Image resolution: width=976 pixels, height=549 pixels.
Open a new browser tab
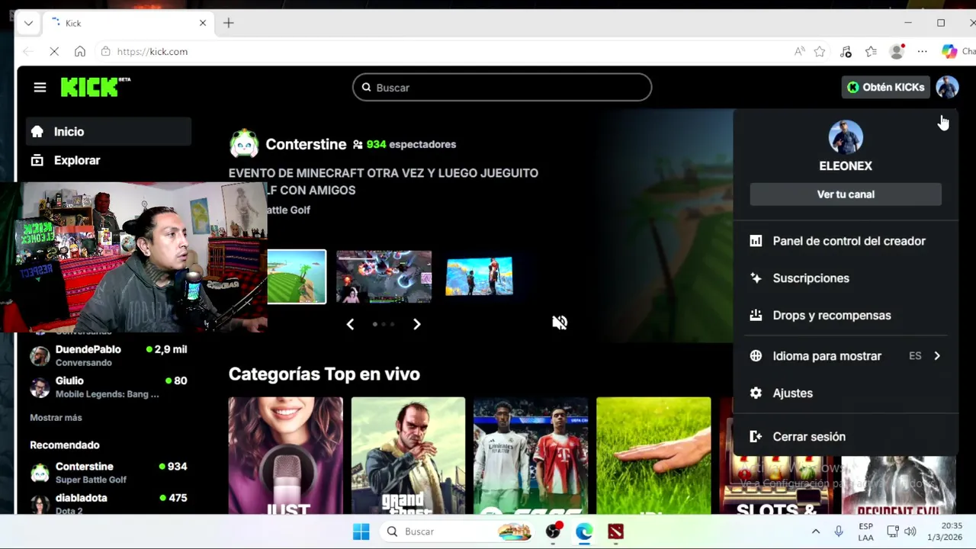point(229,23)
